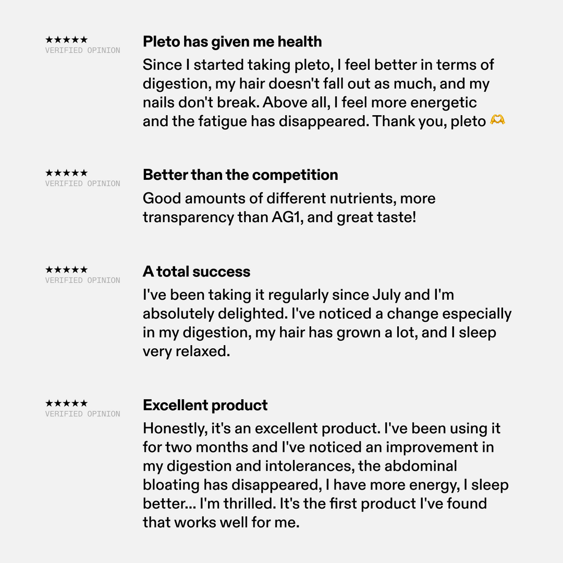Click the heart hands emoji after "Thank you, pleto"
The width and height of the screenshot is (563, 563).
pos(498,121)
